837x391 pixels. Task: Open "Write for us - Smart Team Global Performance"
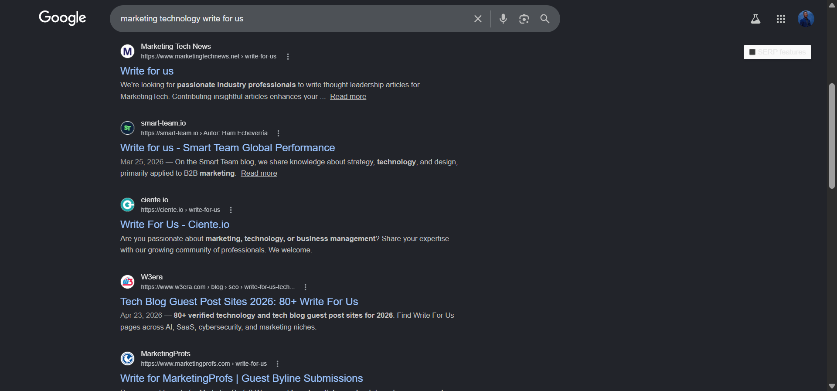pyautogui.click(x=228, y=148)
